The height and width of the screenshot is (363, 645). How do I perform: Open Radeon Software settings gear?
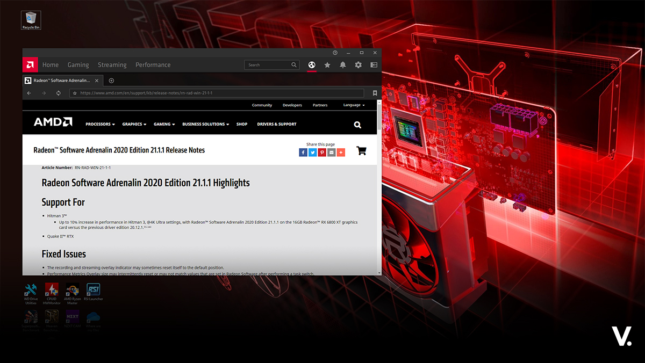point(358,65)
